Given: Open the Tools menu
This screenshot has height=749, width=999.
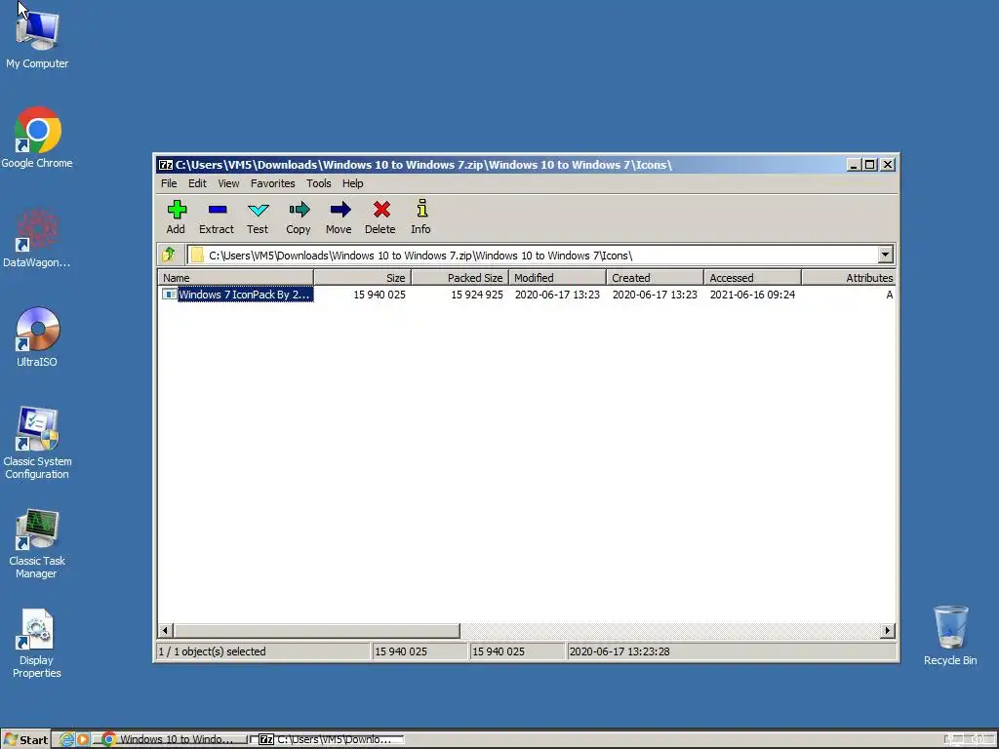Looking at the screenshot, I should tap(319, 183).
